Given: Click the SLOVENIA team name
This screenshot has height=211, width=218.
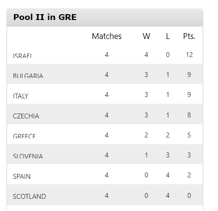Looking at the screenshot, I should point(28,156).
